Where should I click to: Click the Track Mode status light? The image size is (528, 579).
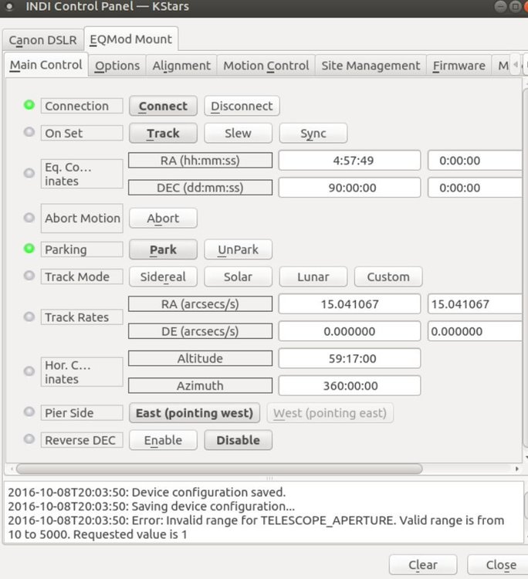click(x=29, y=276)
